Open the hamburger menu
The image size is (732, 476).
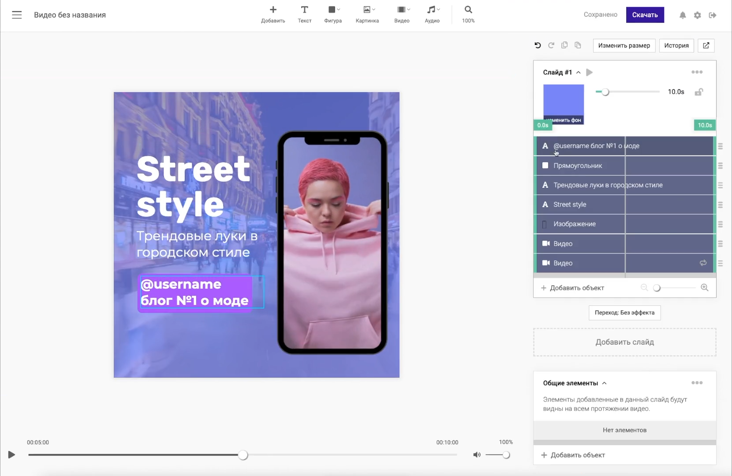tap(17, 15)
